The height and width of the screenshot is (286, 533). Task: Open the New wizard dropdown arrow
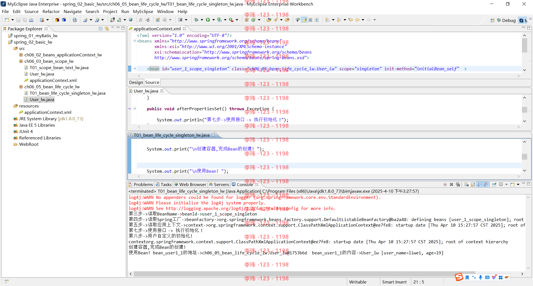12,20
